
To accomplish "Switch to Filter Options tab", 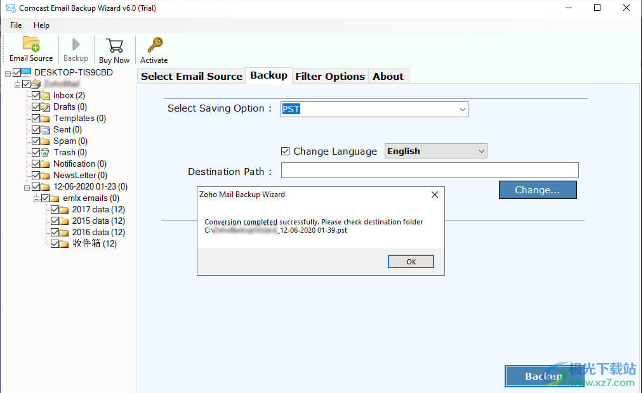I will tap(330, 77).
